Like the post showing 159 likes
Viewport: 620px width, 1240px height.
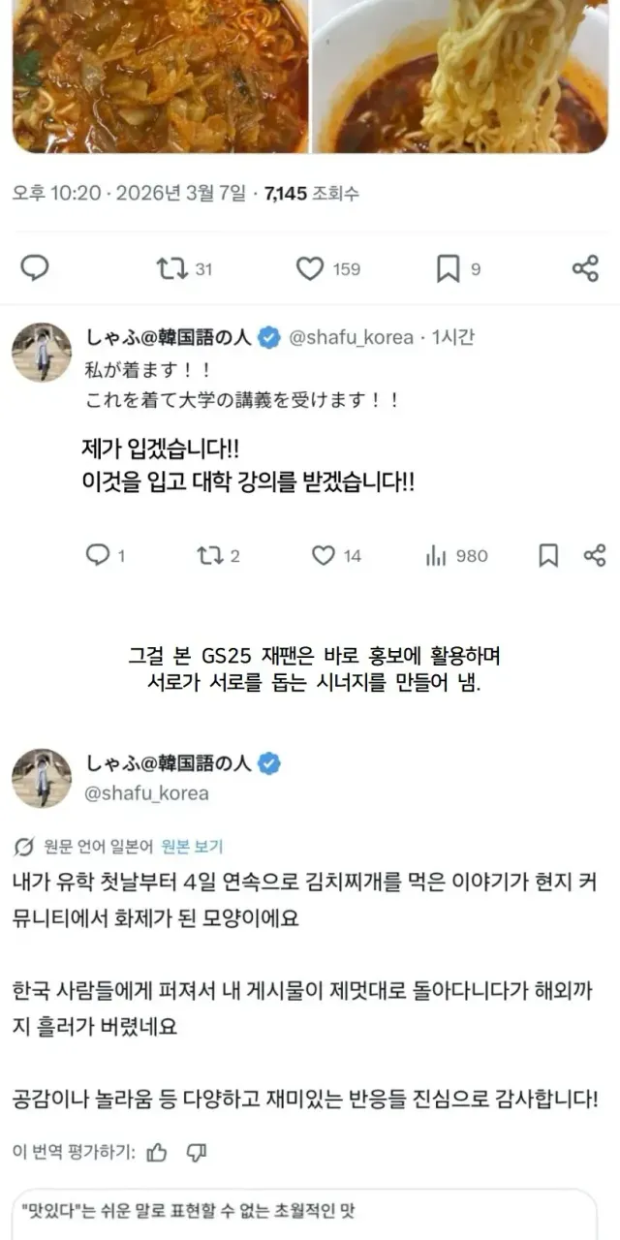327,268
